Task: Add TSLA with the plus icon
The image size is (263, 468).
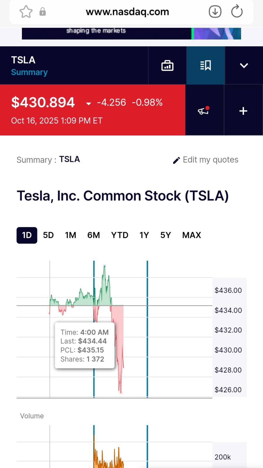Action: [x=243, y=111]
